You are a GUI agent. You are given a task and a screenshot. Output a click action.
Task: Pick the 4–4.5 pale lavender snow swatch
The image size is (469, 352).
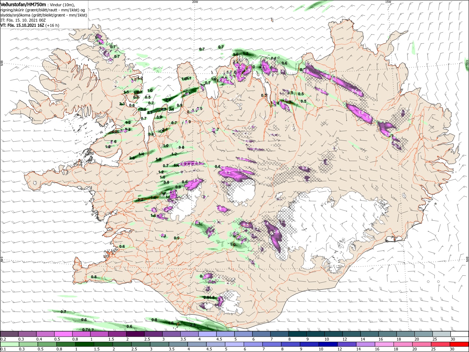coord(207,334)
